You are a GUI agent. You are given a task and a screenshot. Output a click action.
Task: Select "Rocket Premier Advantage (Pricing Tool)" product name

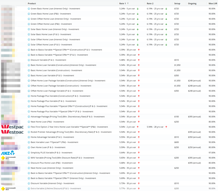pyautogui.click(x=71, y=132)
